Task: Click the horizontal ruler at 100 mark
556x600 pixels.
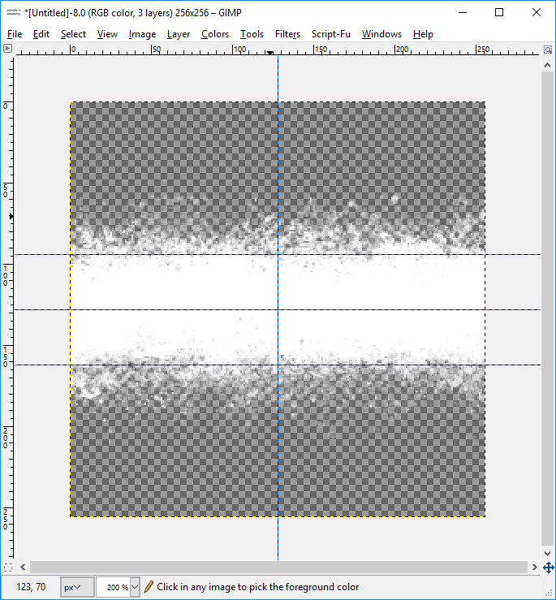Action: 239,50
